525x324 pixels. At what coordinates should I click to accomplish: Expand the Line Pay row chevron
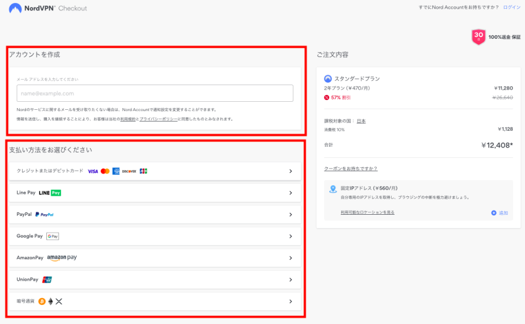(291, 193)
